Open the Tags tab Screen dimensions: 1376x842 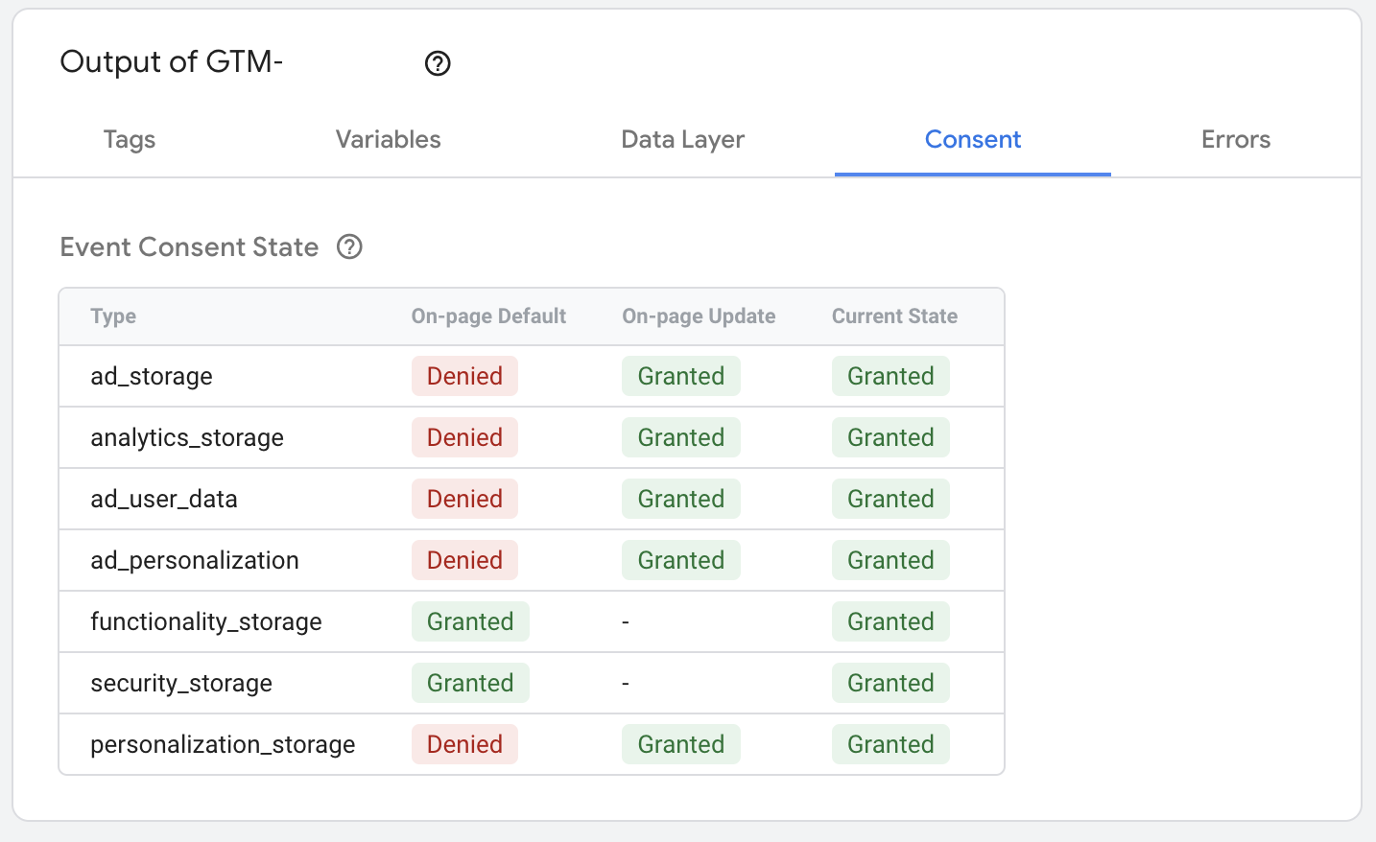coord(130,140)
